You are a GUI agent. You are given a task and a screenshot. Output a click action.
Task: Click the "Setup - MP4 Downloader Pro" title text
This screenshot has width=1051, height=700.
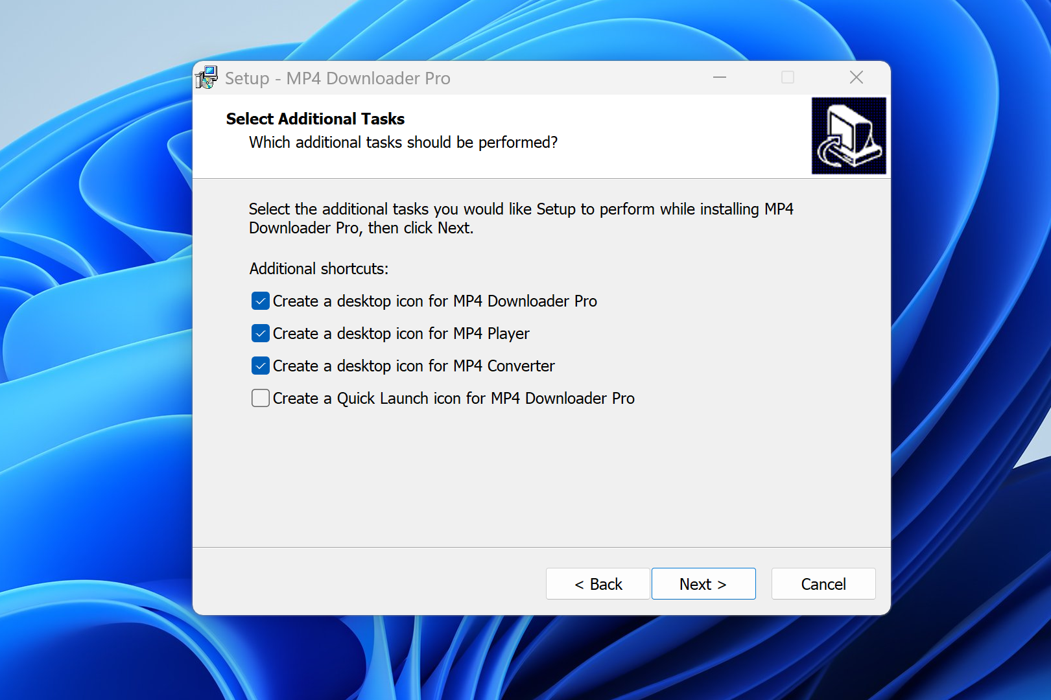coord(337,78)
